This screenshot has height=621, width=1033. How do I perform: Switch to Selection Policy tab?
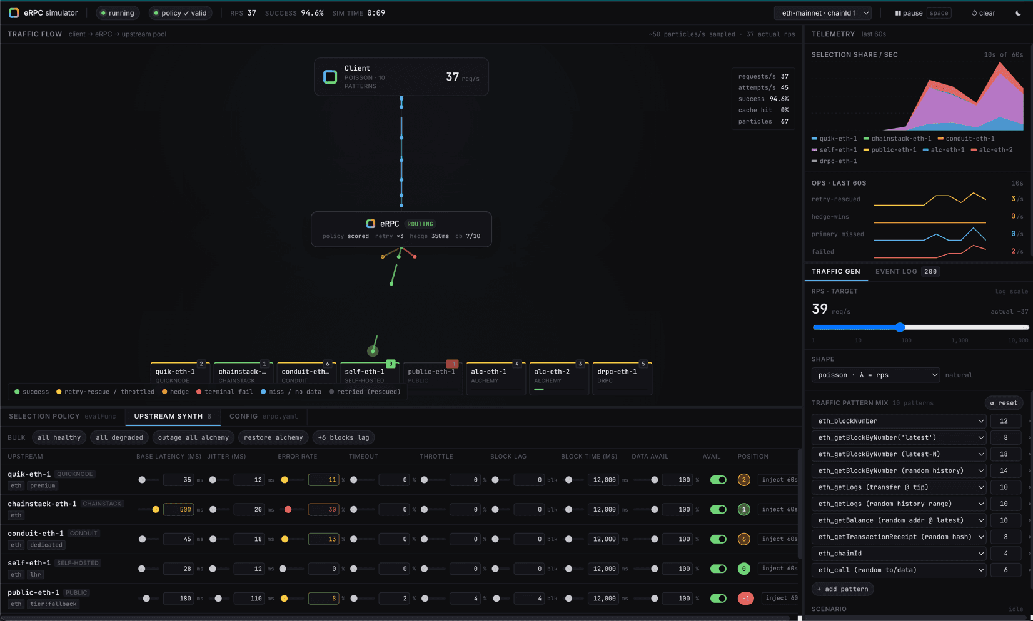coord(62,416)
